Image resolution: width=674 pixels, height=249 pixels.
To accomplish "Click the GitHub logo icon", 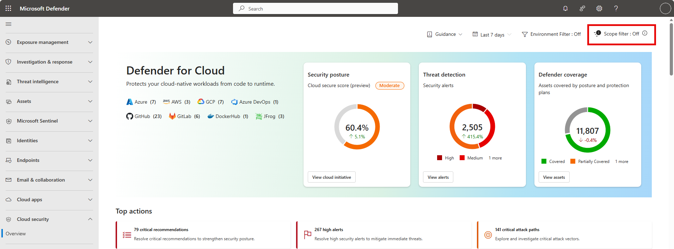I will [x=130, y=116].
